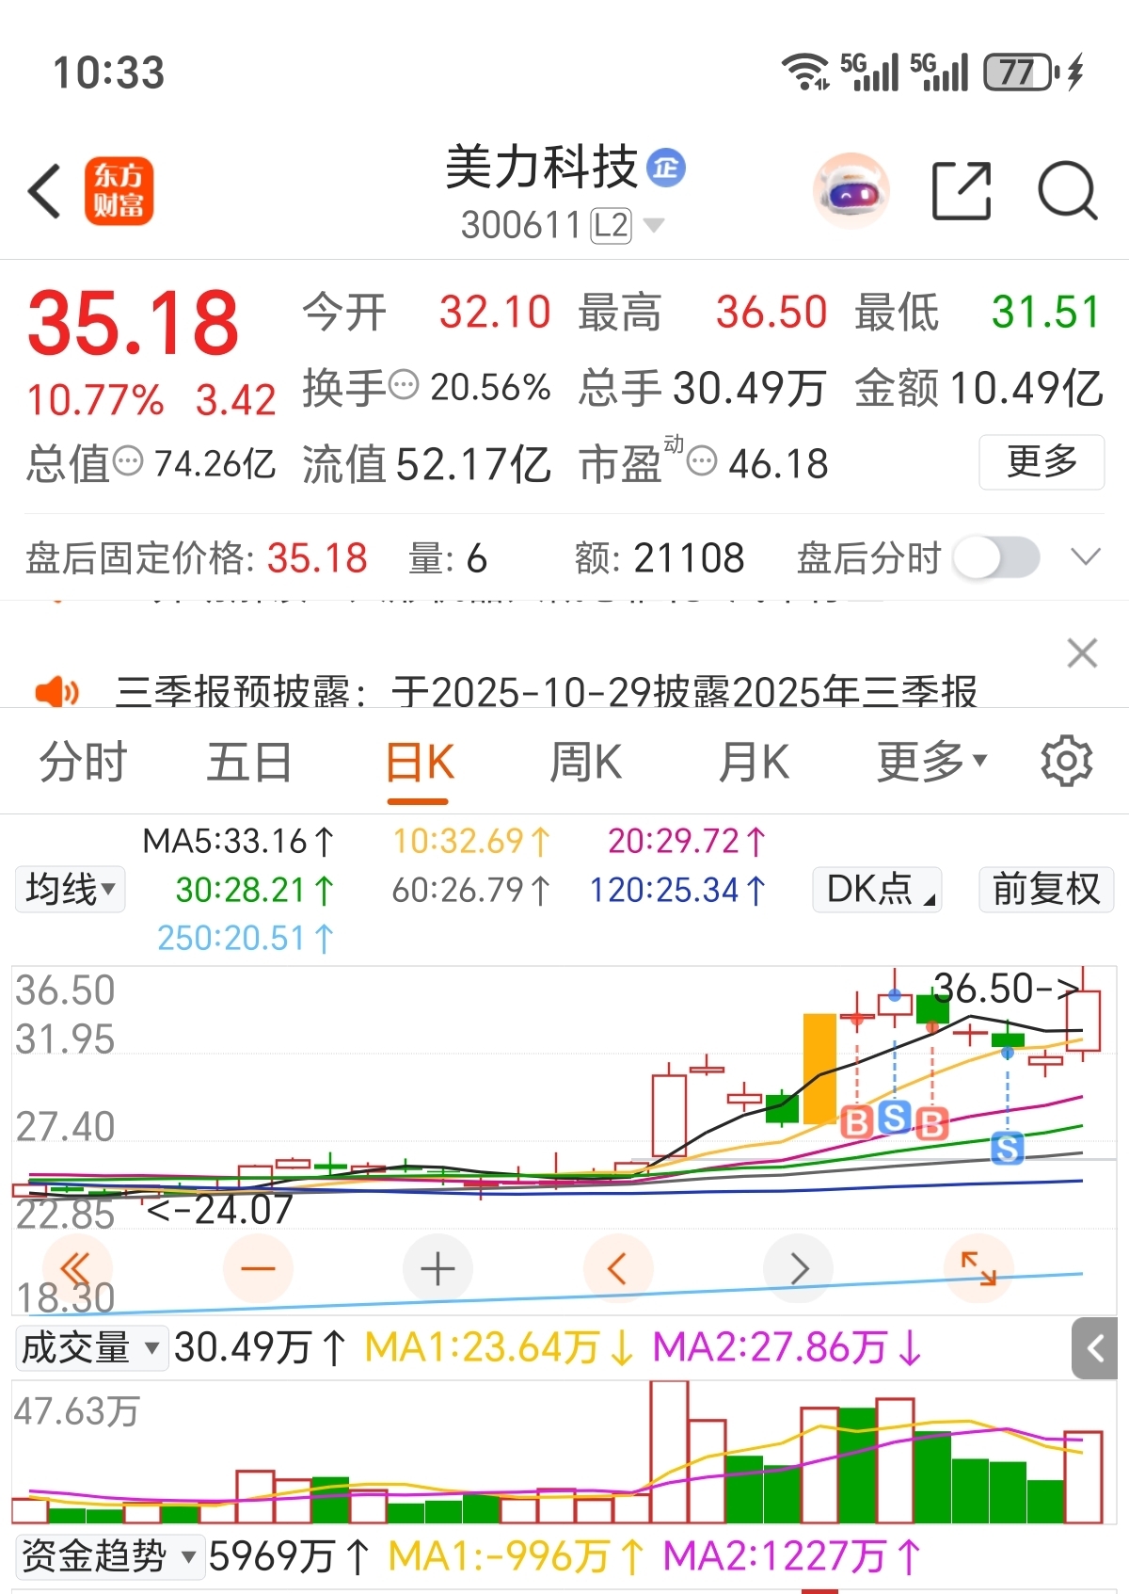Tap the 5969万 fund trend value
Screen dimensions: 1129x1594
click(x=289, y=1556)
